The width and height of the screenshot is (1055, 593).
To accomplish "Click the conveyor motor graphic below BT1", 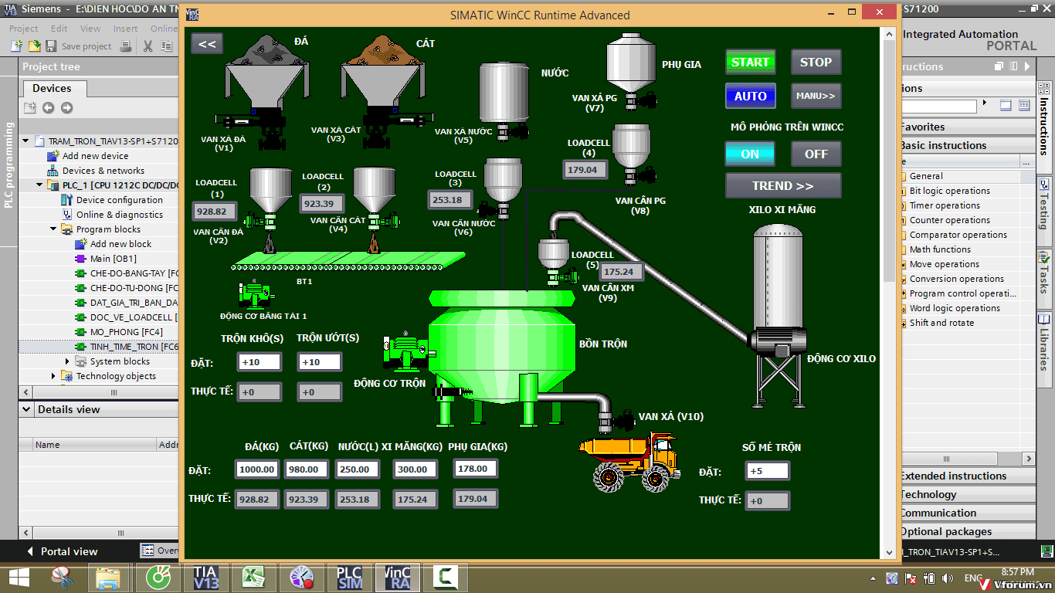I will (x=256, y=294).
